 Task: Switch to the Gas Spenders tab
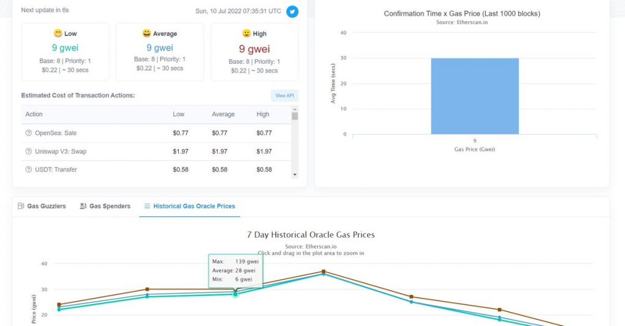click(105, 206)
